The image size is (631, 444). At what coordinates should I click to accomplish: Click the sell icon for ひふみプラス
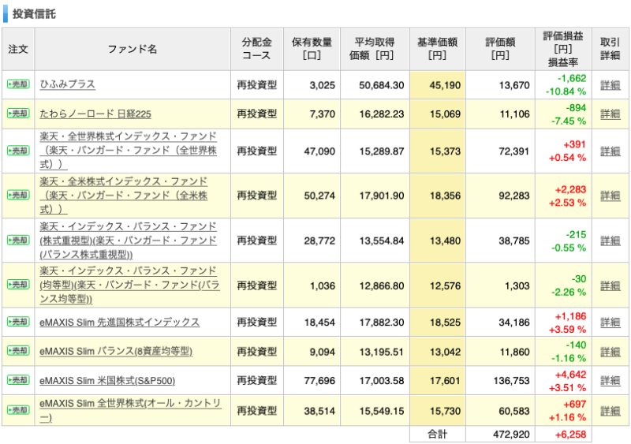click(x=17, y=84)
